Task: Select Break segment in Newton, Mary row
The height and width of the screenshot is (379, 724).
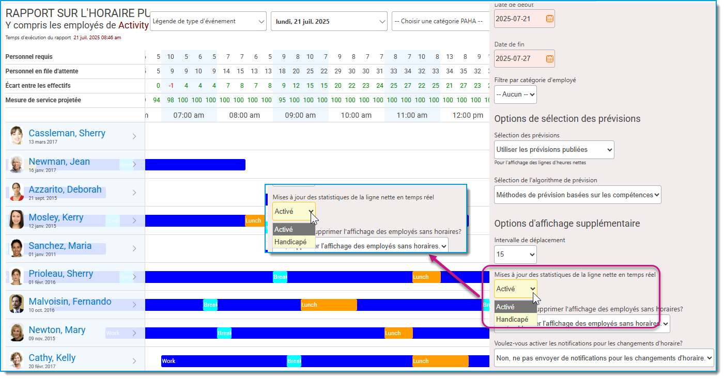Action: coord(224,333)
